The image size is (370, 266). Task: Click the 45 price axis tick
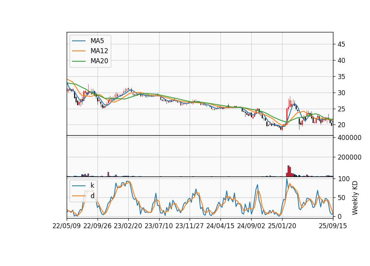341,44
